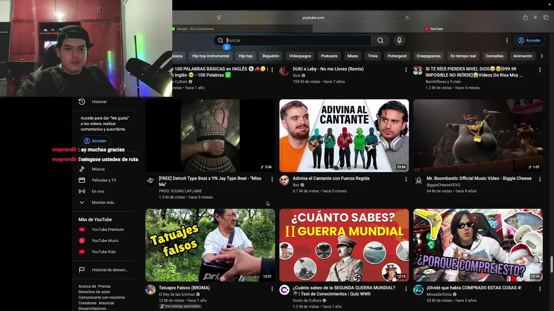Open the video title Tatuajes Falsos (BROMA)

coord(184,288)
